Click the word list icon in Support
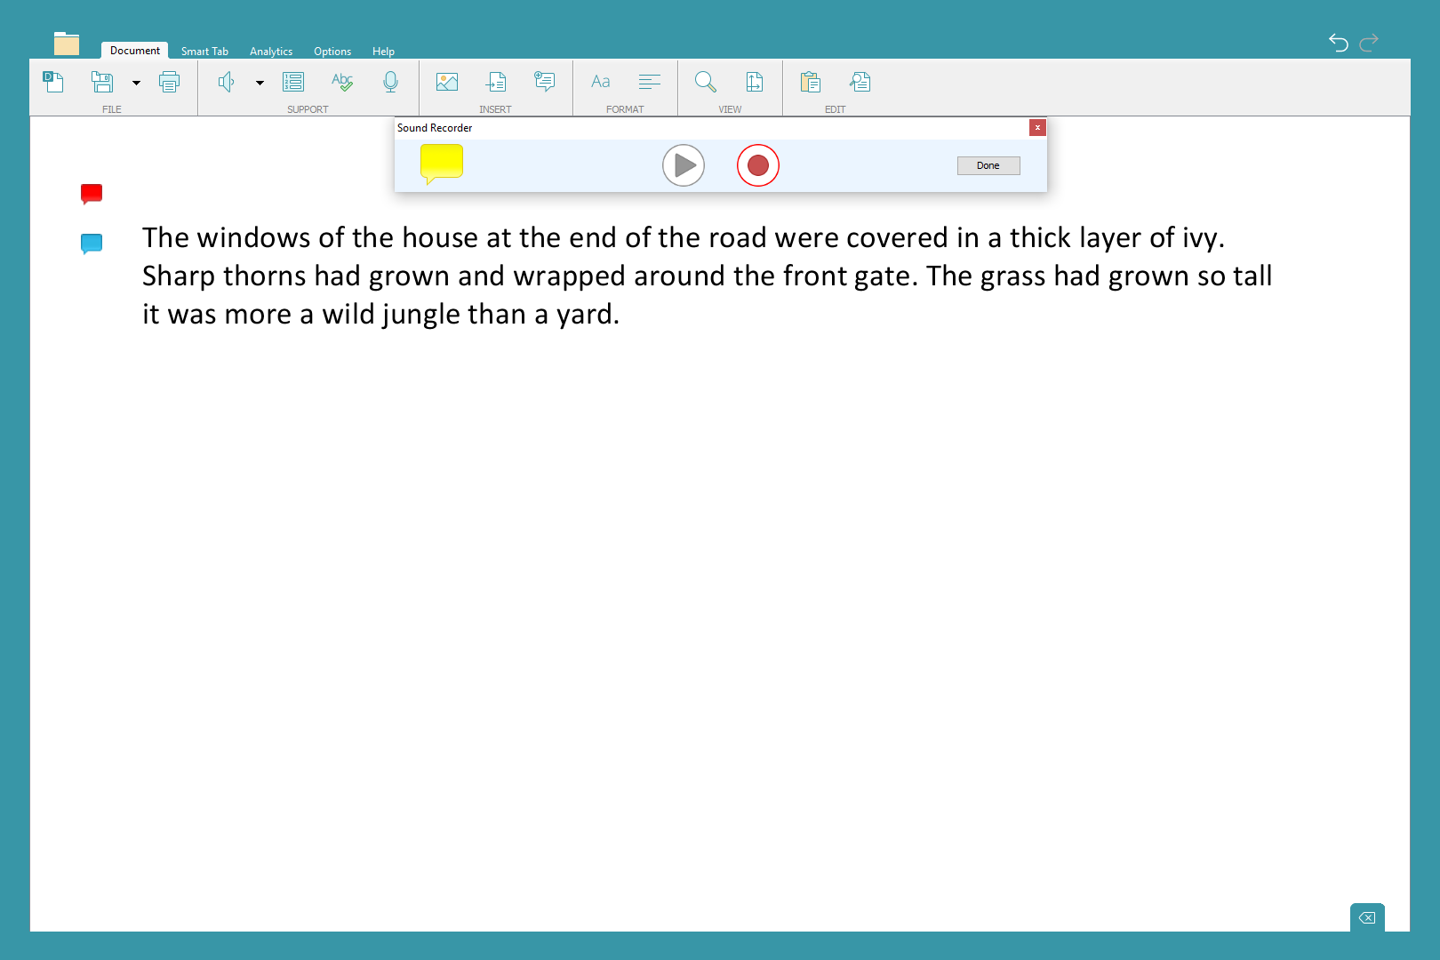This screenshot has height=960, width=1440. [x=293, y=83]
